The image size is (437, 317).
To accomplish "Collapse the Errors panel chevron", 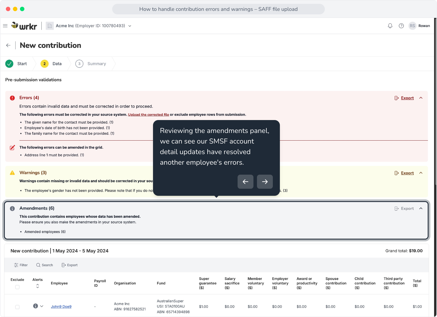I will click(421, 98).
